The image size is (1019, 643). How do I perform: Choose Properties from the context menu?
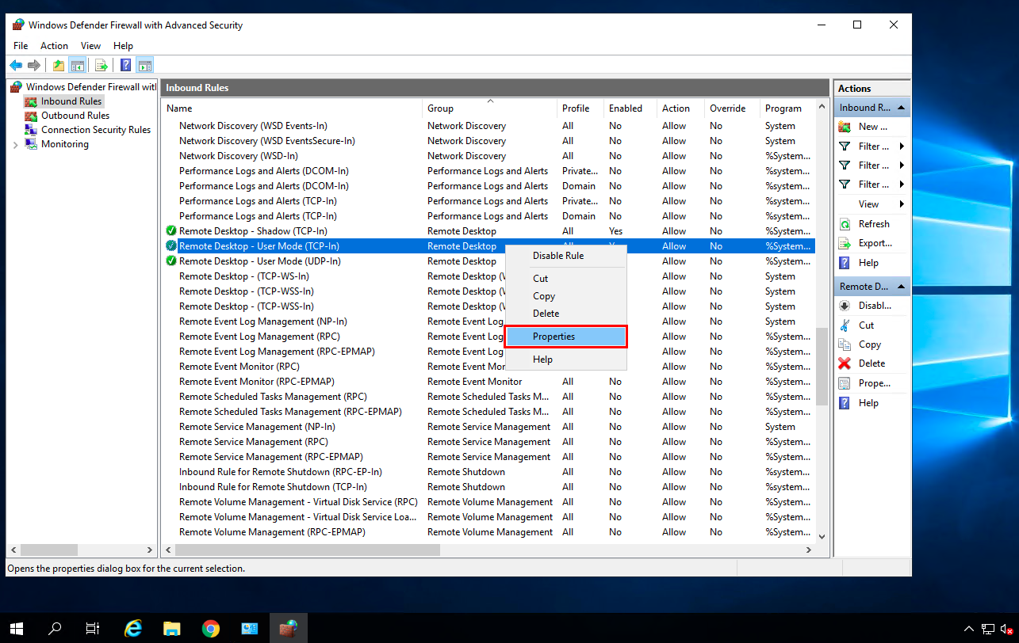point(566,337)
